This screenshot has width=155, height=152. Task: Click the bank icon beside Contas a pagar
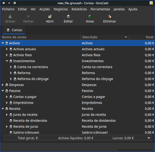11,97
